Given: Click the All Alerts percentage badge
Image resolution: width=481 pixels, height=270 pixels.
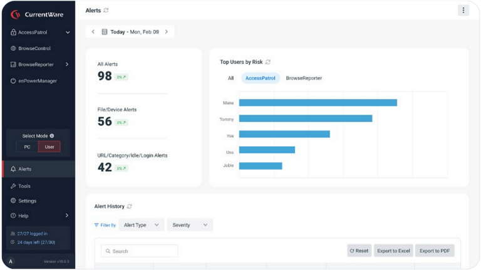Looking at the screenshot, I should pyautogui.click(x=121, y=77).
